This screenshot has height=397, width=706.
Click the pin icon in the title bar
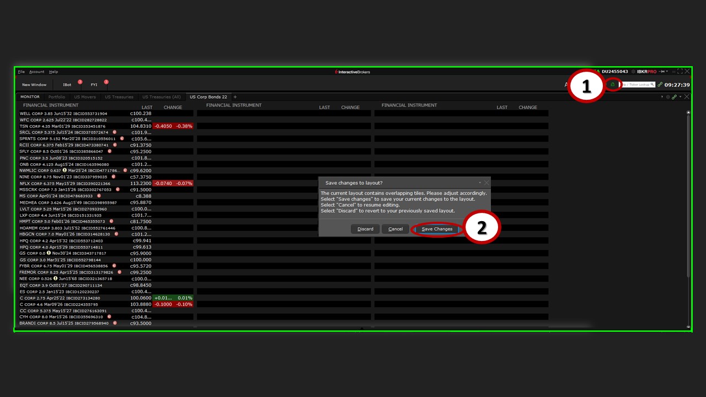pyautogui.click(x=662, y=72)
